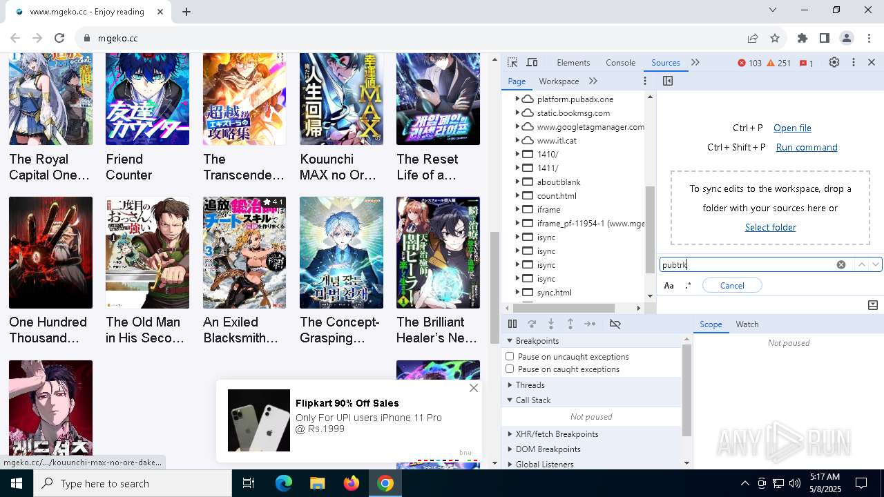
Task: Click the issues counter badge
Action: tap(807, 63)
